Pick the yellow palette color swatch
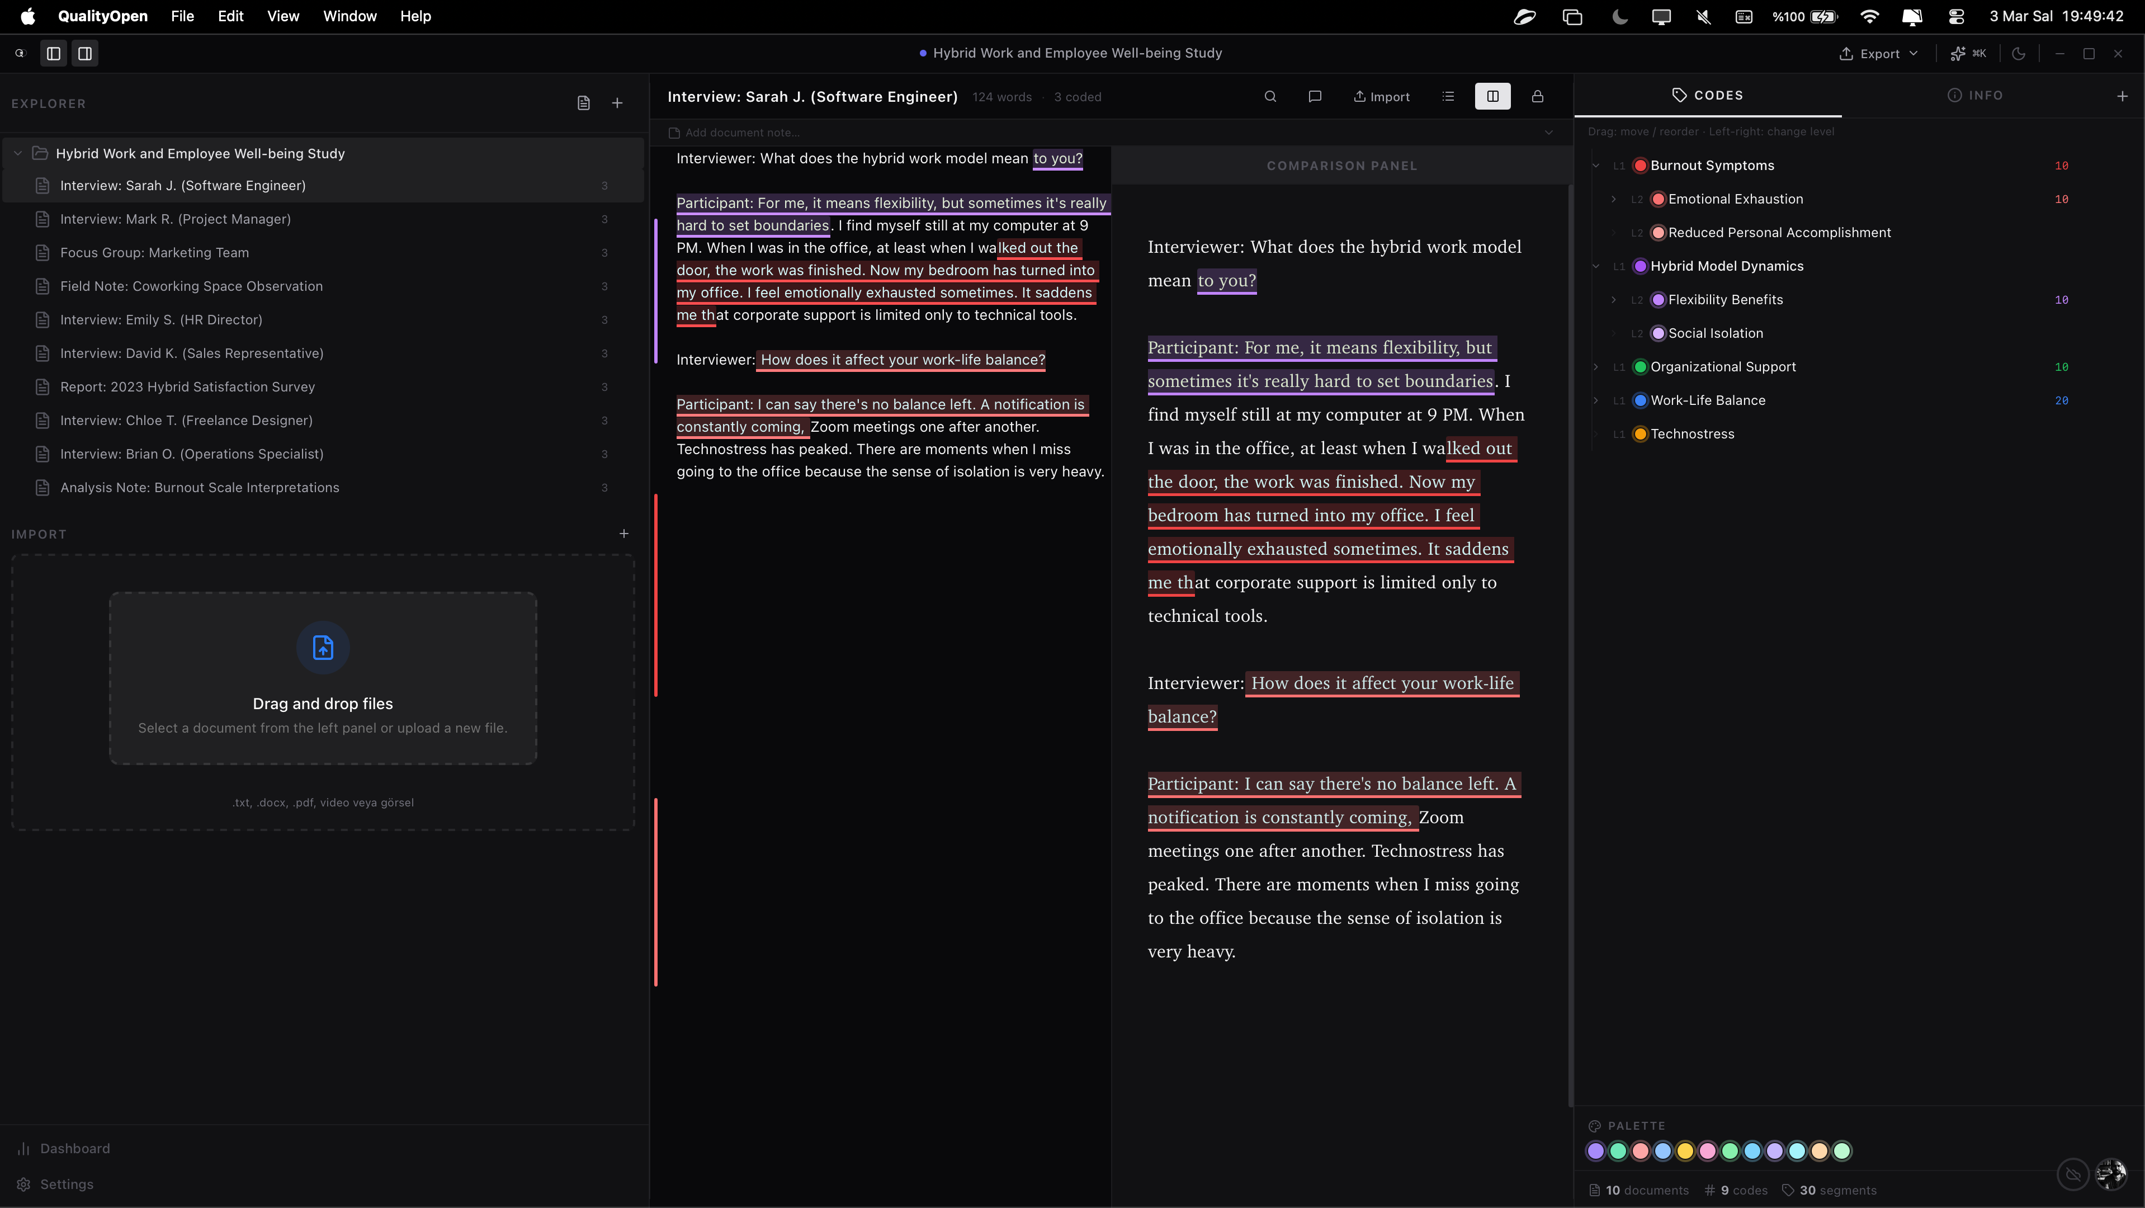The height and width of the screenshot is (1208, 2145). click(x=1685, y=1150)
